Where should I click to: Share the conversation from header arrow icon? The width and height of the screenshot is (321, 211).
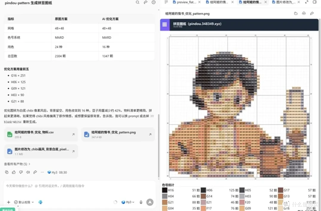[145, 2]
